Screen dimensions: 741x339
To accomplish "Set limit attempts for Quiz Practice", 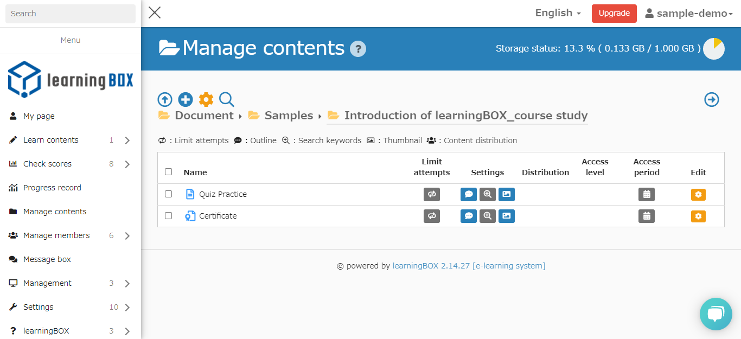I will coord(432,194).
